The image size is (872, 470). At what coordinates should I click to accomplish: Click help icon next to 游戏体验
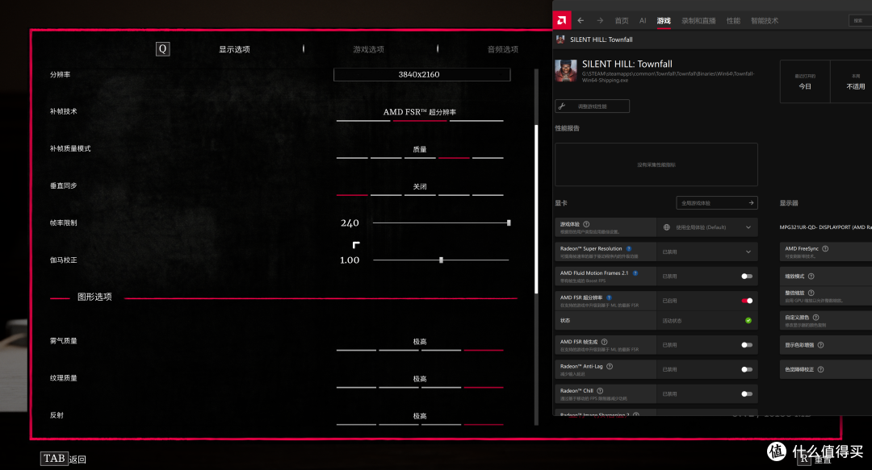586,224
